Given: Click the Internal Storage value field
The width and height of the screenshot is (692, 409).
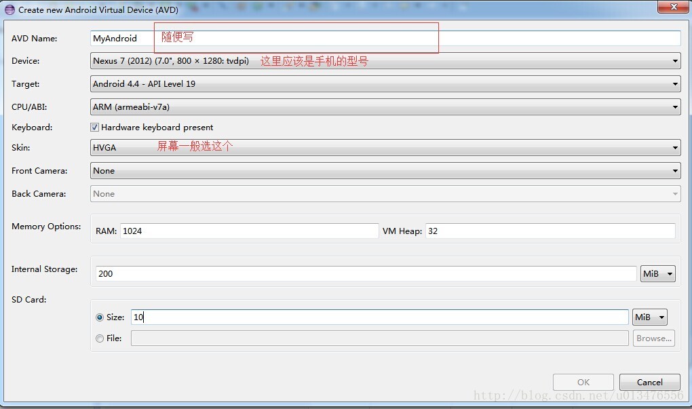Looking at the screenshot, I should [366, 273].
